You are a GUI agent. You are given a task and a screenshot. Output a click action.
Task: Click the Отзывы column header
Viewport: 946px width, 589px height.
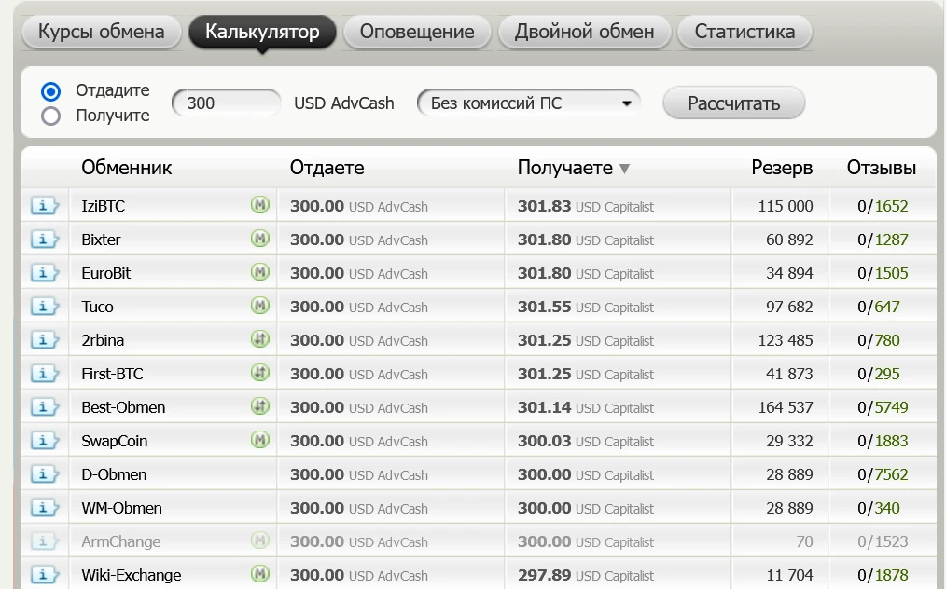882,168
